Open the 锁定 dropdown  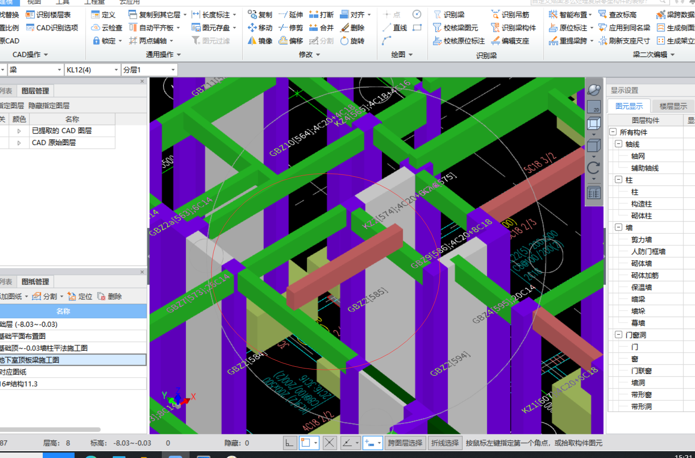tap(120, 41)
